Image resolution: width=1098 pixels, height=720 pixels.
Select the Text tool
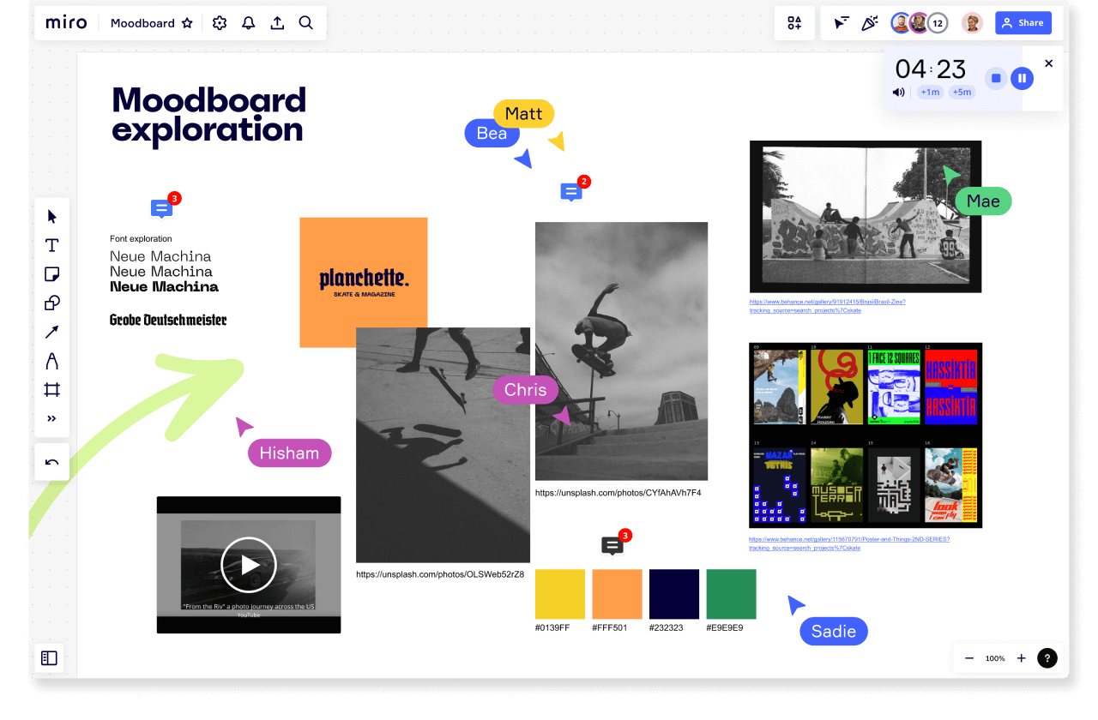(x=51, y=245)
